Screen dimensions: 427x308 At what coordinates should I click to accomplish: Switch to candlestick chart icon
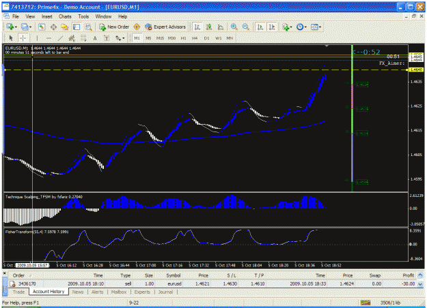click(209, 27)
